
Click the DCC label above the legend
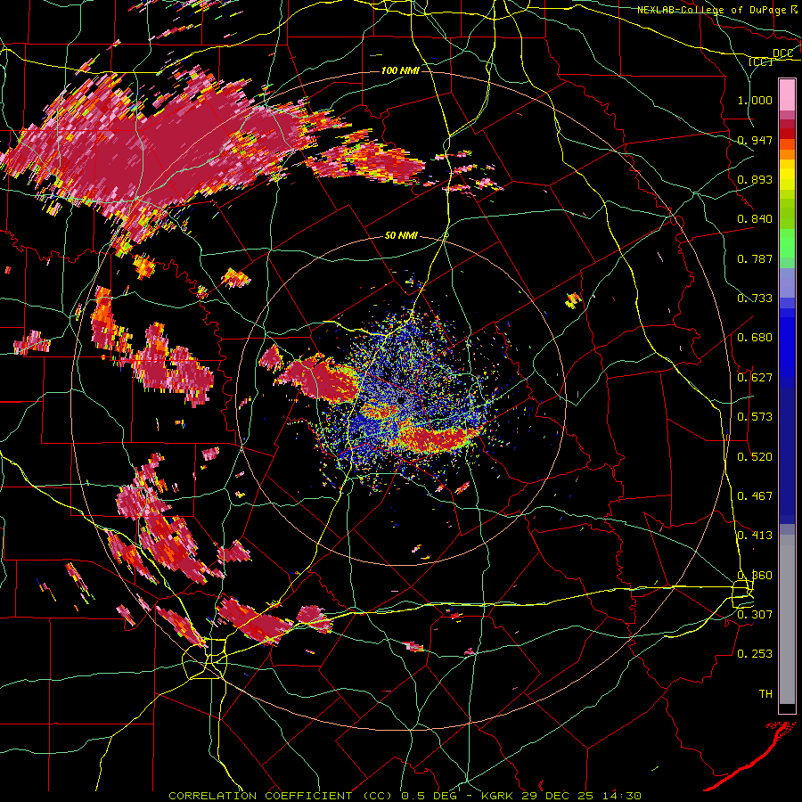click(x=782, y=53)
